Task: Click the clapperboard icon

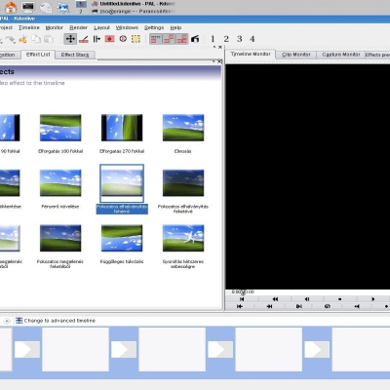Action: pyautogui.click(x=195, y=39)
